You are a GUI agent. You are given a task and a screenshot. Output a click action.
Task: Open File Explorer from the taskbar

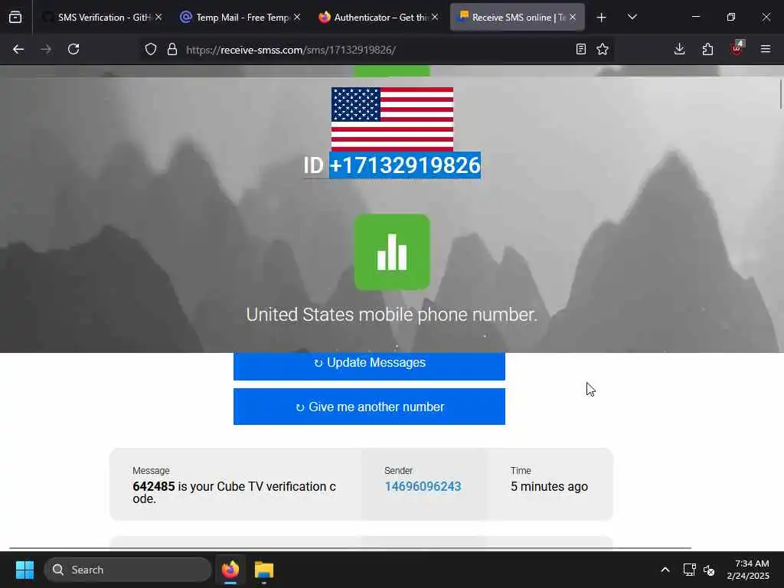[x=264, y=570]
